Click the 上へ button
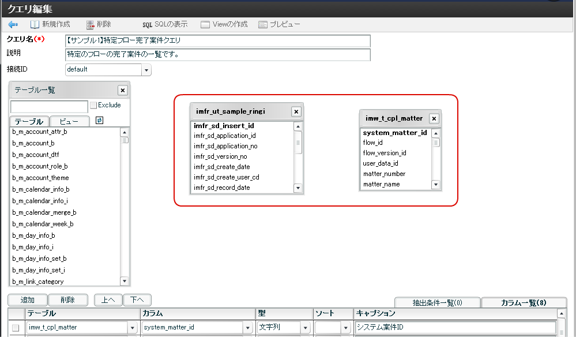Screen dimensions: 576x337 [x=108, y=300]
